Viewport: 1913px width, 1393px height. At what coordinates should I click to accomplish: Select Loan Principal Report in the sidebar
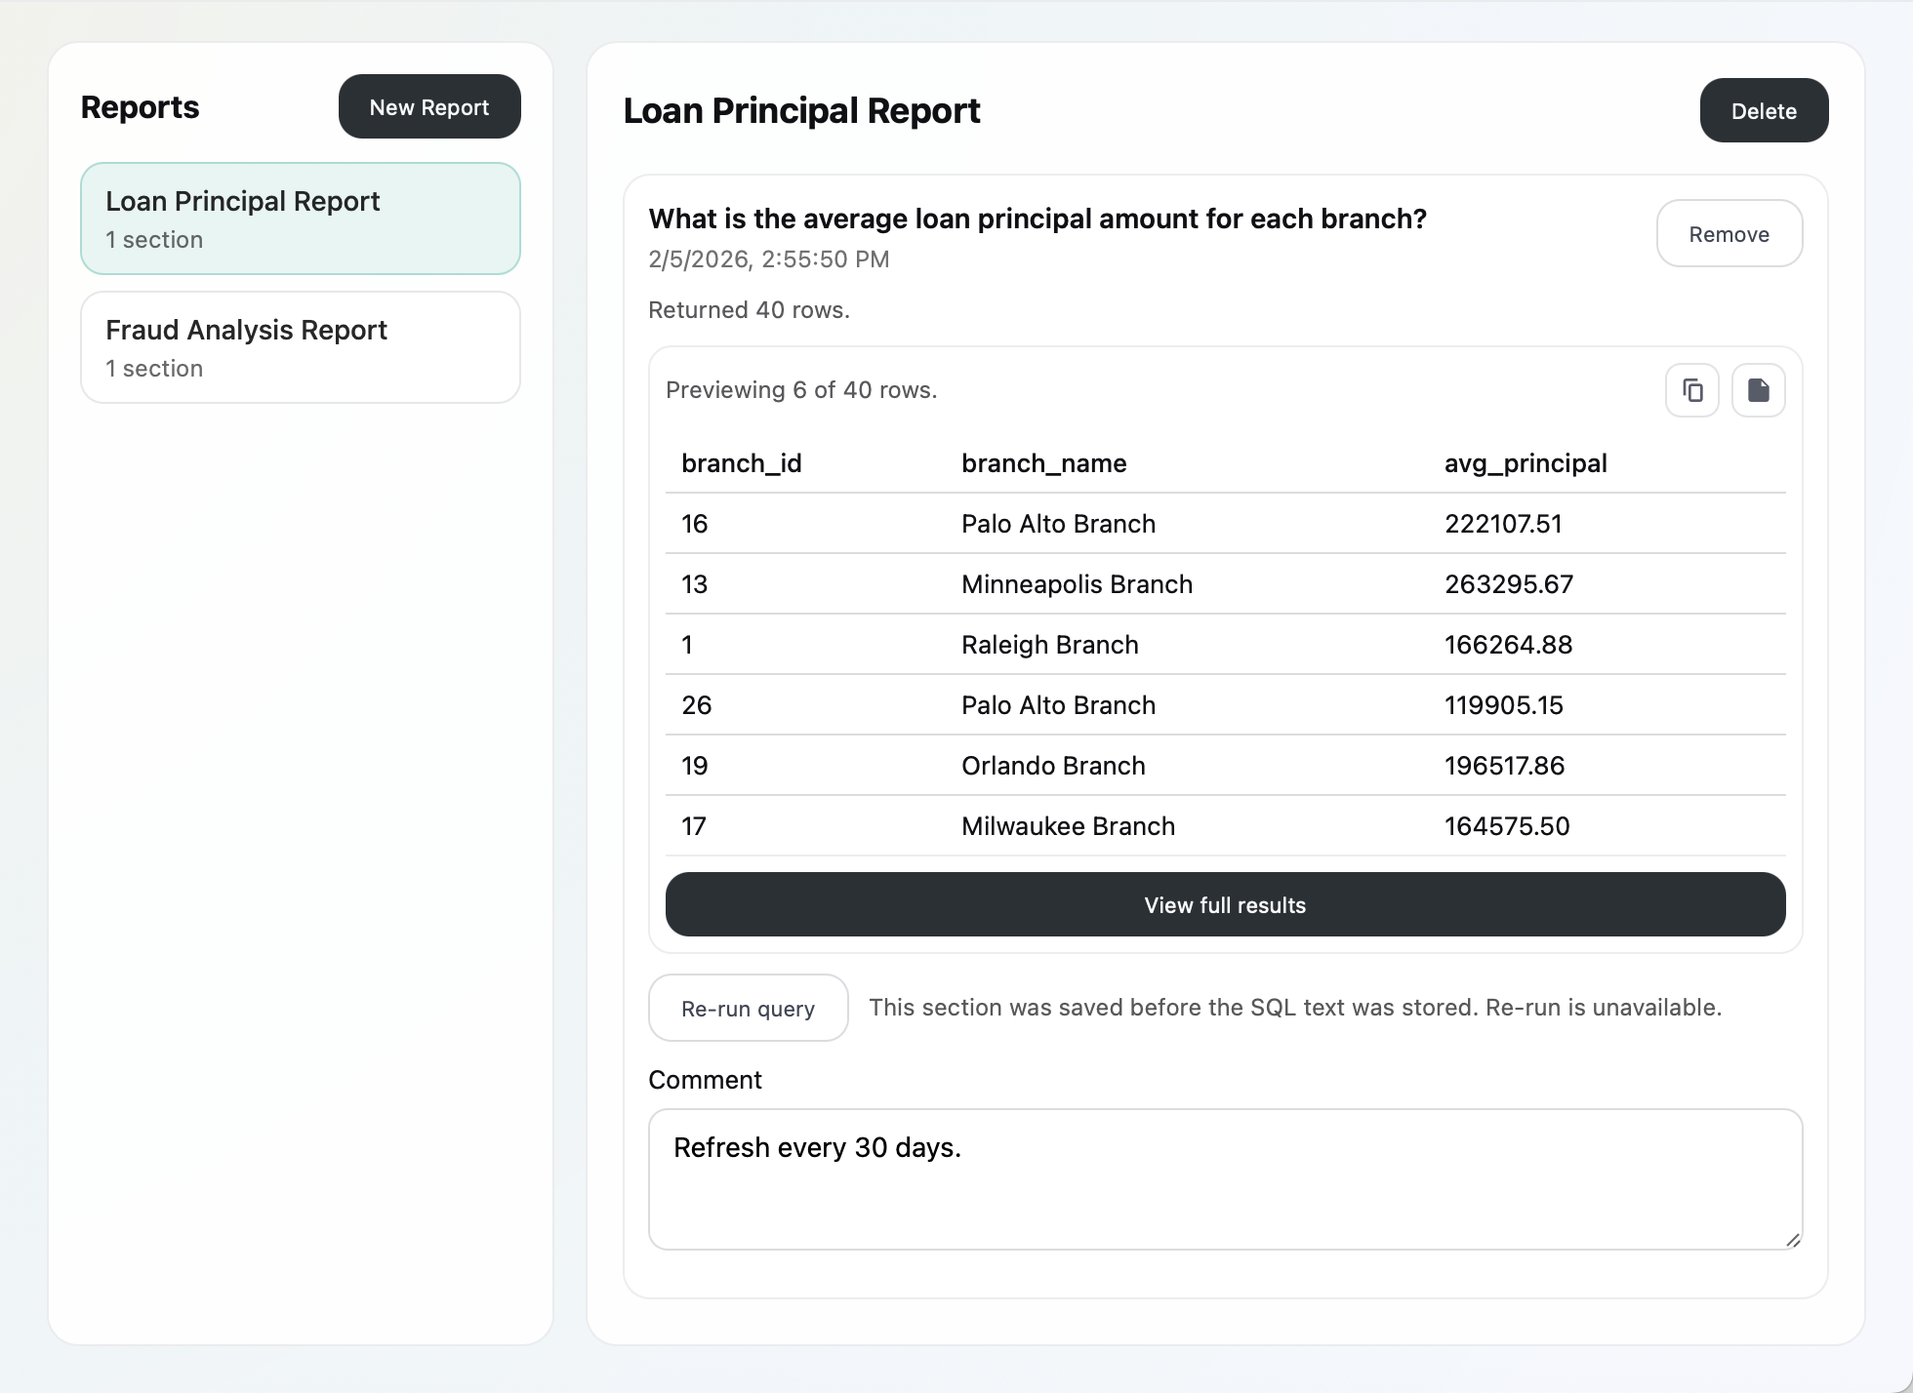pos(301,219)
